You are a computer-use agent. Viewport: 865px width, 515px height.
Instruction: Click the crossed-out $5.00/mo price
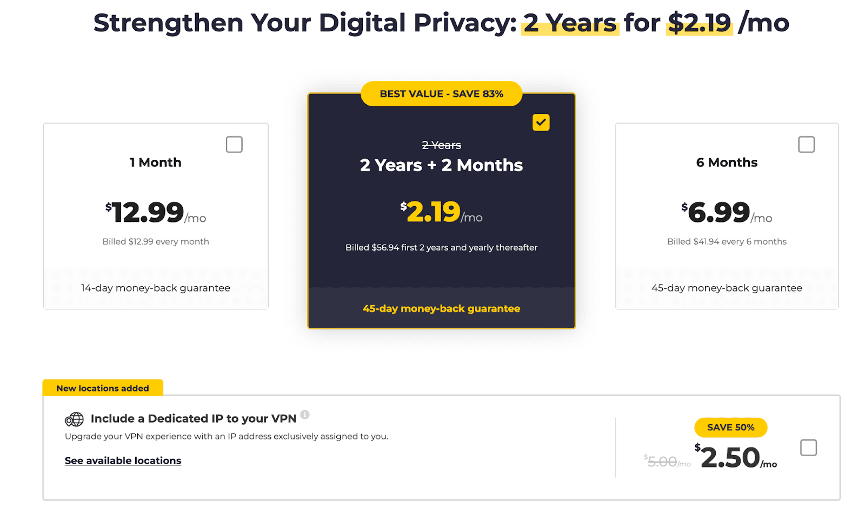pos(667,462)
